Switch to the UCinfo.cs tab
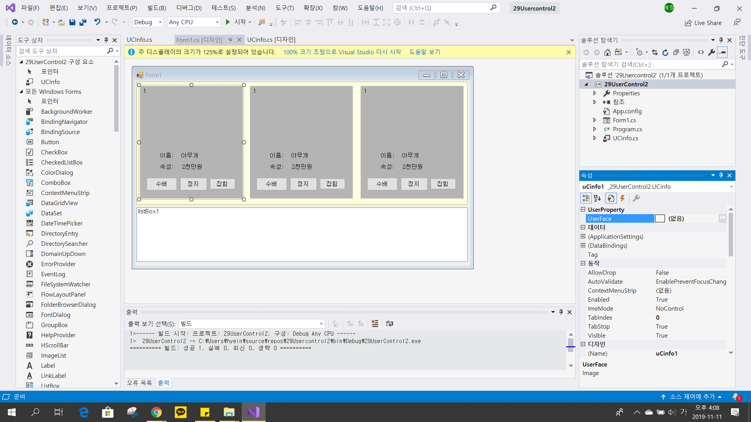Image resolution: width=751 pixels, height=422 pixels. click(x=139, y=40)
